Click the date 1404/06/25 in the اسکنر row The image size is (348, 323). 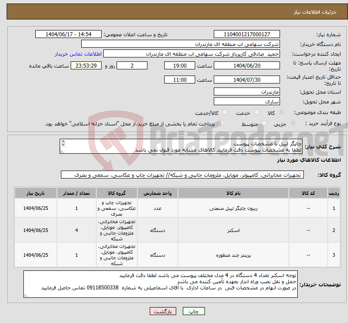[35, 230]
